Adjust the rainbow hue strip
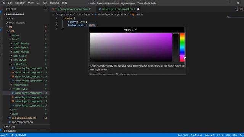Viewport: 244px width, 137px height. click(182, 47)
